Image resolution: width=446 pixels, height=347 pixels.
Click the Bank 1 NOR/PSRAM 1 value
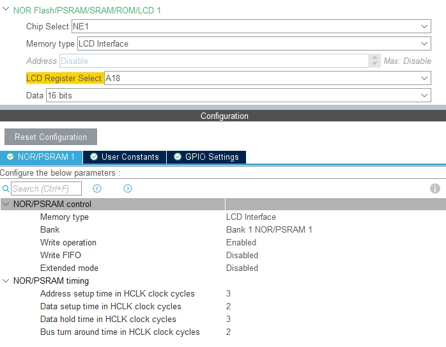(x=269, y=229)
